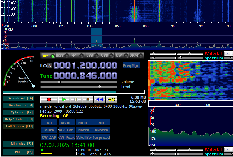Click the left arrow button beside upper Waterfall label
Viewport: 233px width, 157px height.
[228, 53]
